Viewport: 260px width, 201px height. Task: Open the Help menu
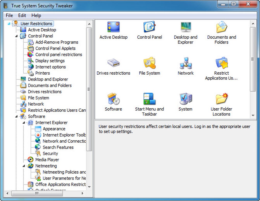tap(36, 15)
